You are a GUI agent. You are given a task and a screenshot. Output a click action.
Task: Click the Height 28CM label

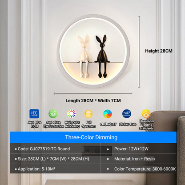(159, 51)
